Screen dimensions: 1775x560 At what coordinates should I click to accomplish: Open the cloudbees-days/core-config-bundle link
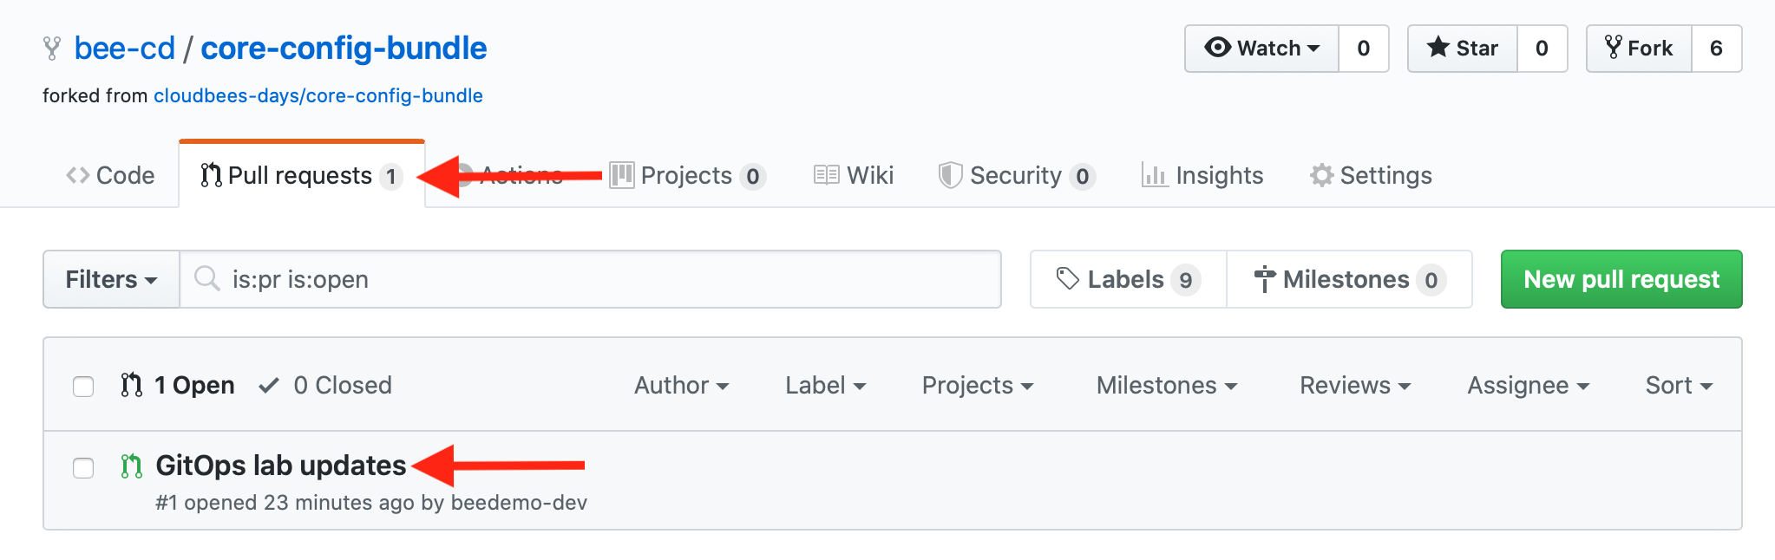(x=318, y=95)
